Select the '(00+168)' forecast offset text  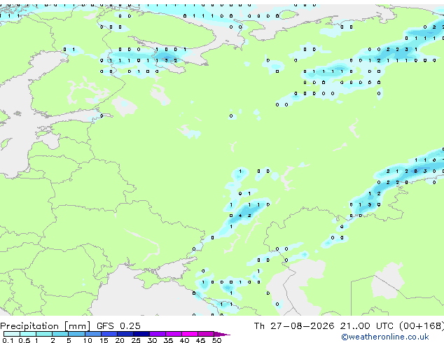422,325
